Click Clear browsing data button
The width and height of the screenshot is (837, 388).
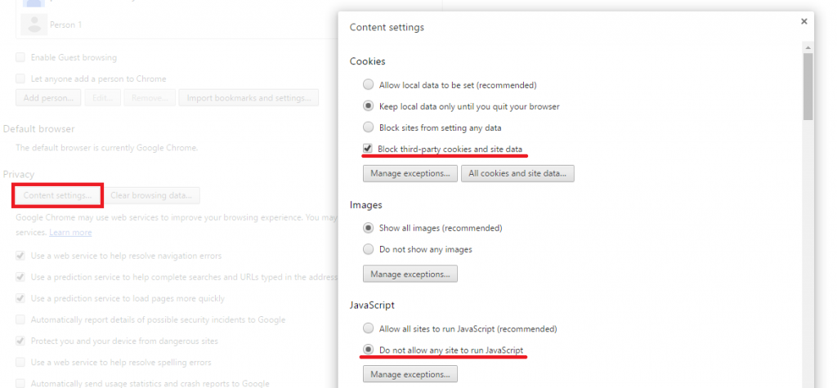coord(151,195)
